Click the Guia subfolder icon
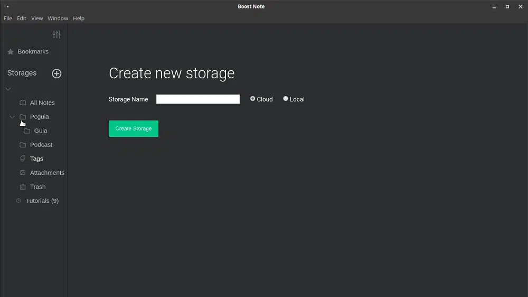The width and height of the screenshot is (528, 297). point(27,131)
